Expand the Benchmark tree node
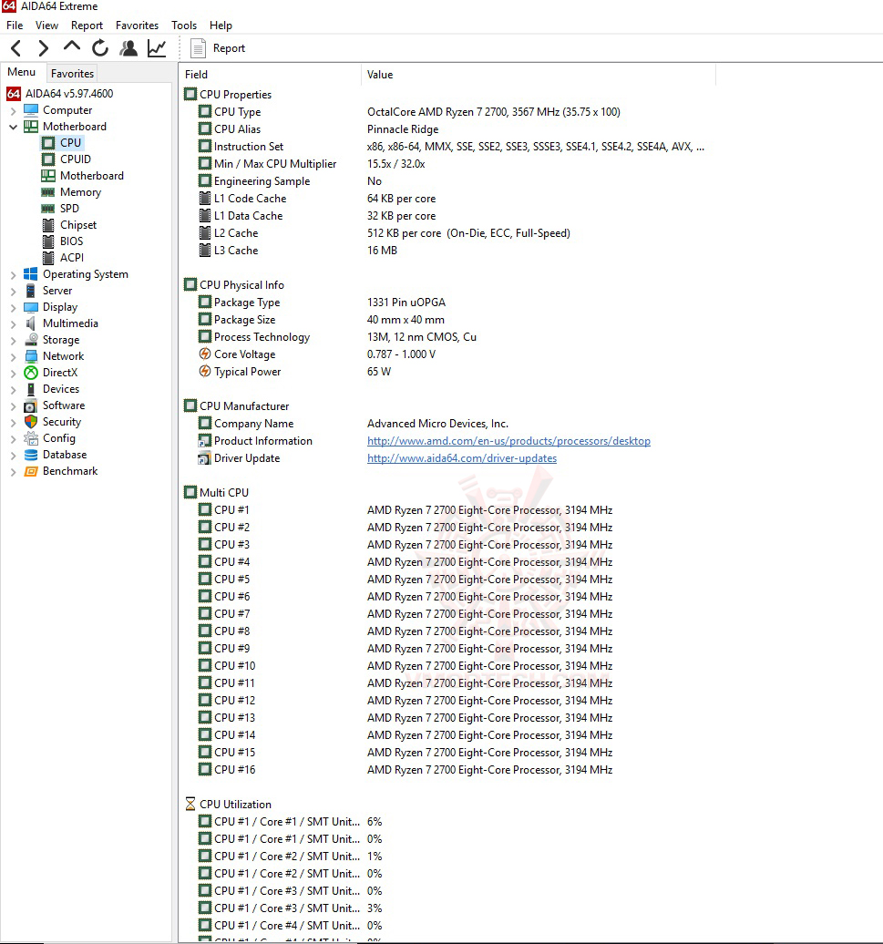The width and height of the screenshot is (883, 944). 14,471
